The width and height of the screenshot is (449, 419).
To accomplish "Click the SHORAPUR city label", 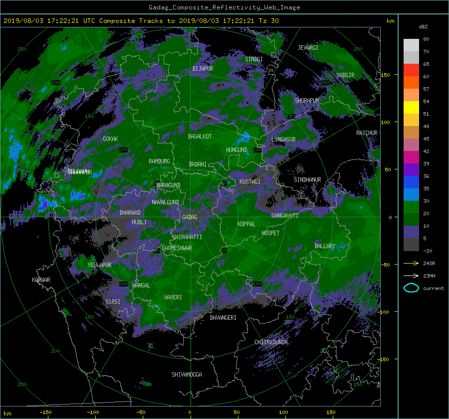I will pyautogui.click(x=307, y=101).
